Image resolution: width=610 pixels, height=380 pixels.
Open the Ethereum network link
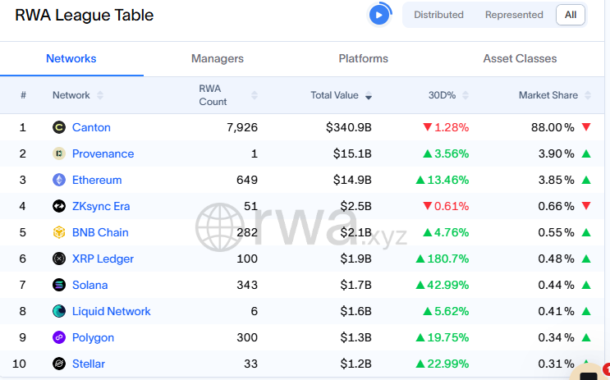pyautogui.click(x=97, y=180)
